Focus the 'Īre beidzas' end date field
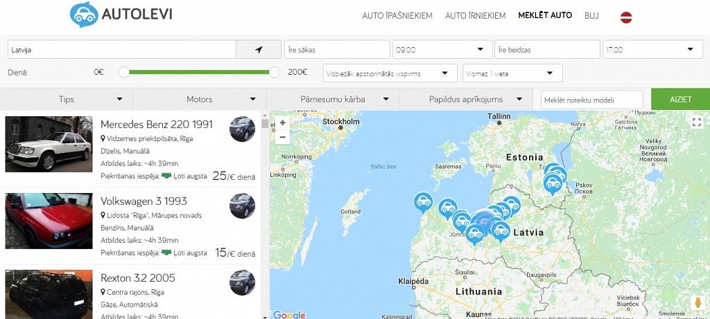Image resolution: width=710 pixels, height=319 pixels. [548, 50]
